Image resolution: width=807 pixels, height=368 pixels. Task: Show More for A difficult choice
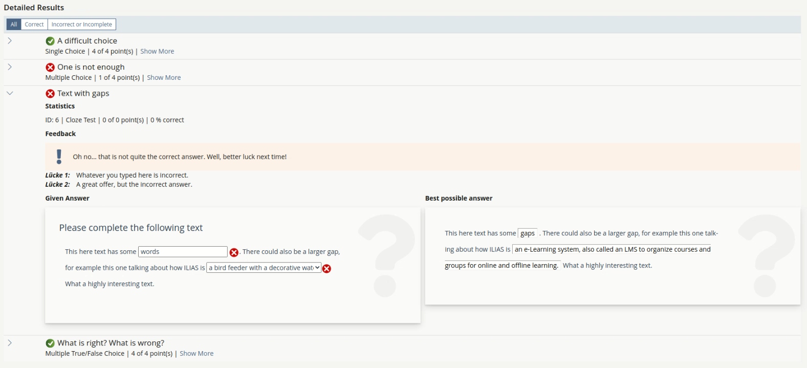157,51
